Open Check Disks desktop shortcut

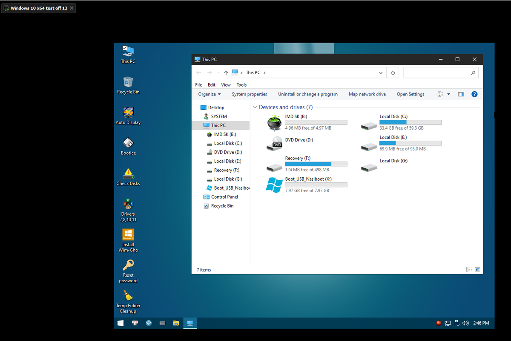pos(128,177)
